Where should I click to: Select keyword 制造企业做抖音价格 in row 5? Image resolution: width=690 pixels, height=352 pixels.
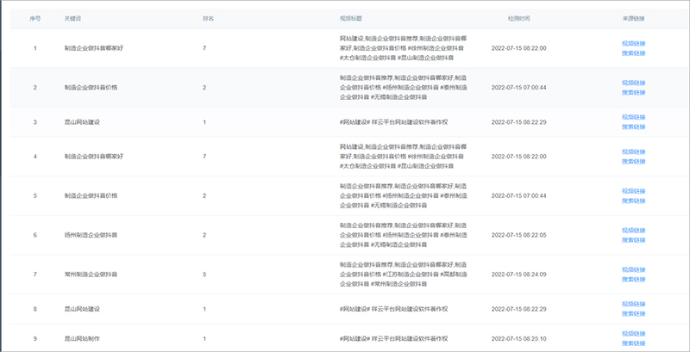(x=91, y=195)
